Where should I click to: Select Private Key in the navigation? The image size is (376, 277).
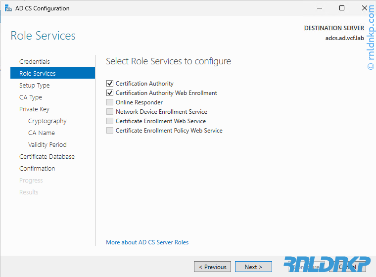[34, 109]
